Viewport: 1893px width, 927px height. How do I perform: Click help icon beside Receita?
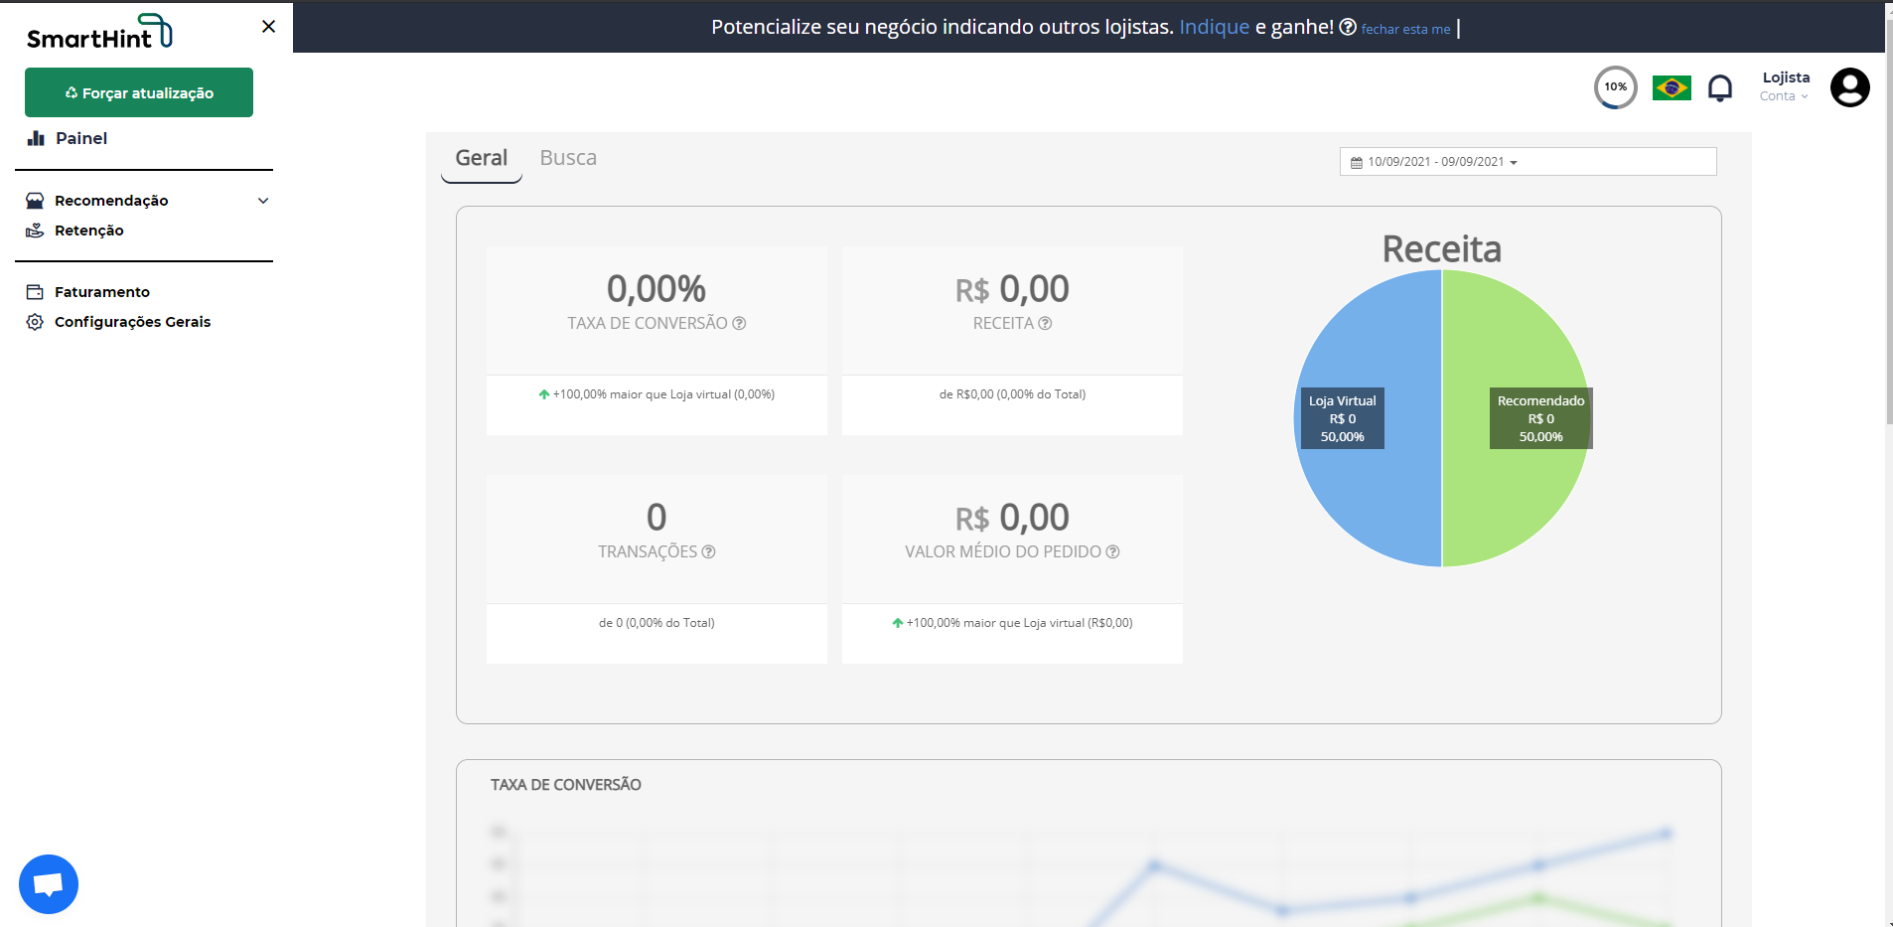(x=1045, y=323)
